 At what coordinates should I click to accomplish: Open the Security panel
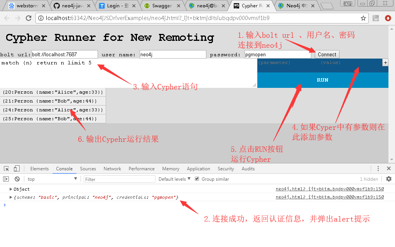pos(226,169)
